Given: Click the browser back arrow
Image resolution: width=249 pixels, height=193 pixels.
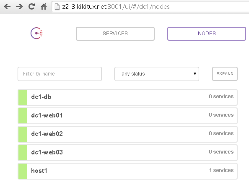Looking at the screenshot, I should point(7,7).
